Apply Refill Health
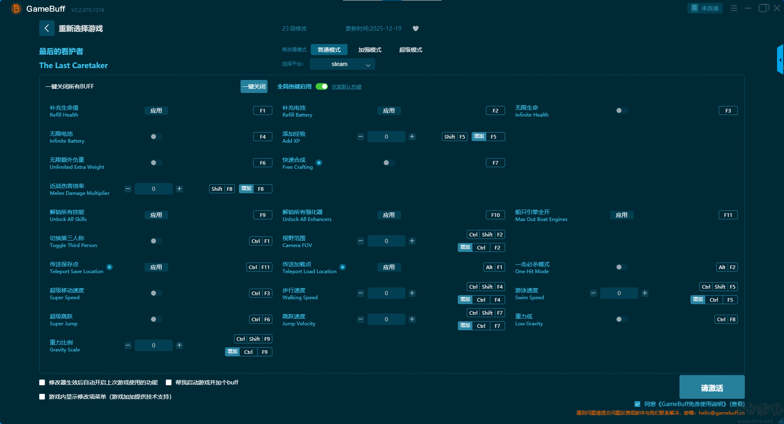 156,110
